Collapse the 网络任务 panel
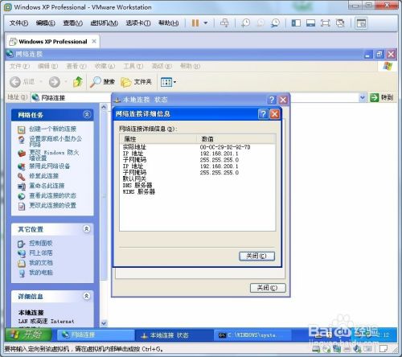The height and width of the screenshot is (357, 402). pos(87,115)
